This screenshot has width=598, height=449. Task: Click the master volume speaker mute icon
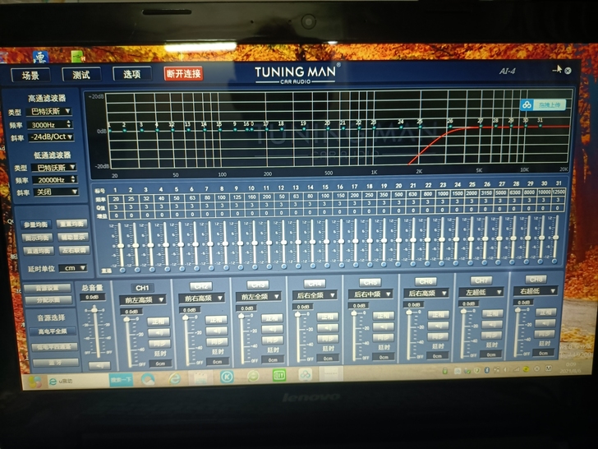coord(99,365)
